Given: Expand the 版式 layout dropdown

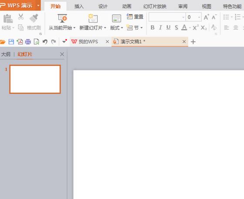Looking at the screenshot, I should [122, 28].
